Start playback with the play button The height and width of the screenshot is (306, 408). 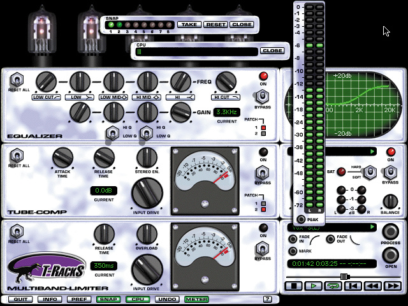(314, 286)
